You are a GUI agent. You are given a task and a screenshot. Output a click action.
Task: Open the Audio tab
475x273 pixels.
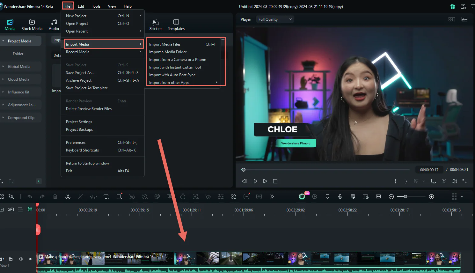54,25
